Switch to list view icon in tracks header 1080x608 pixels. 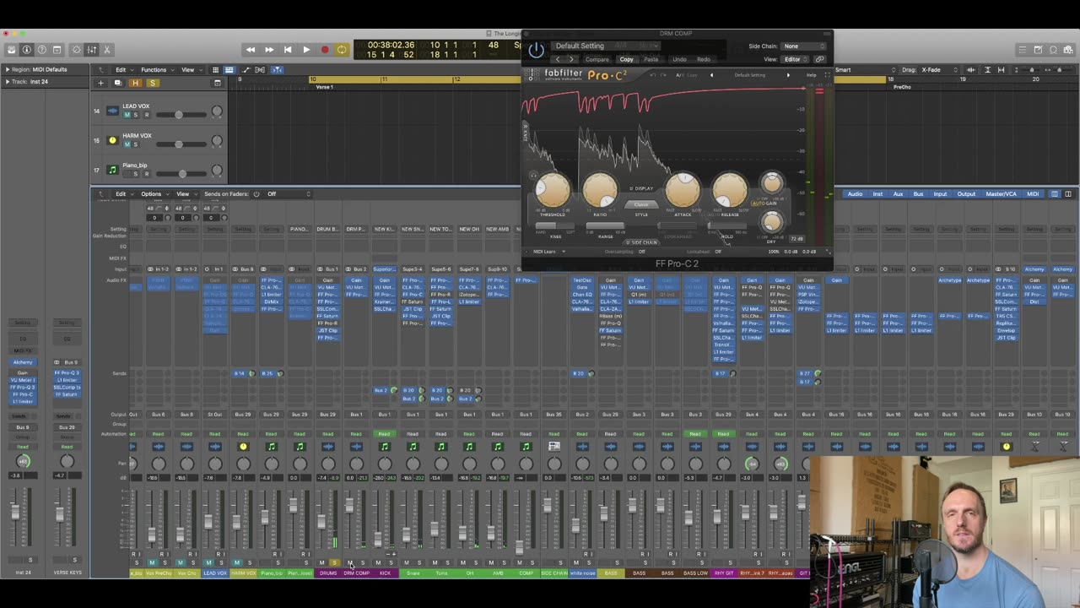click(x=229, y=70)
